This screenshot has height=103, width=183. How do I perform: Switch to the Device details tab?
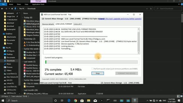pyautogui.click(x=48, y=24)
